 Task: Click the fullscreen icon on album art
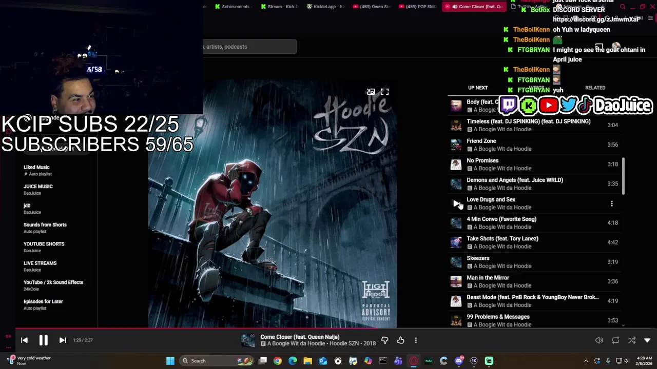point(384,92)
